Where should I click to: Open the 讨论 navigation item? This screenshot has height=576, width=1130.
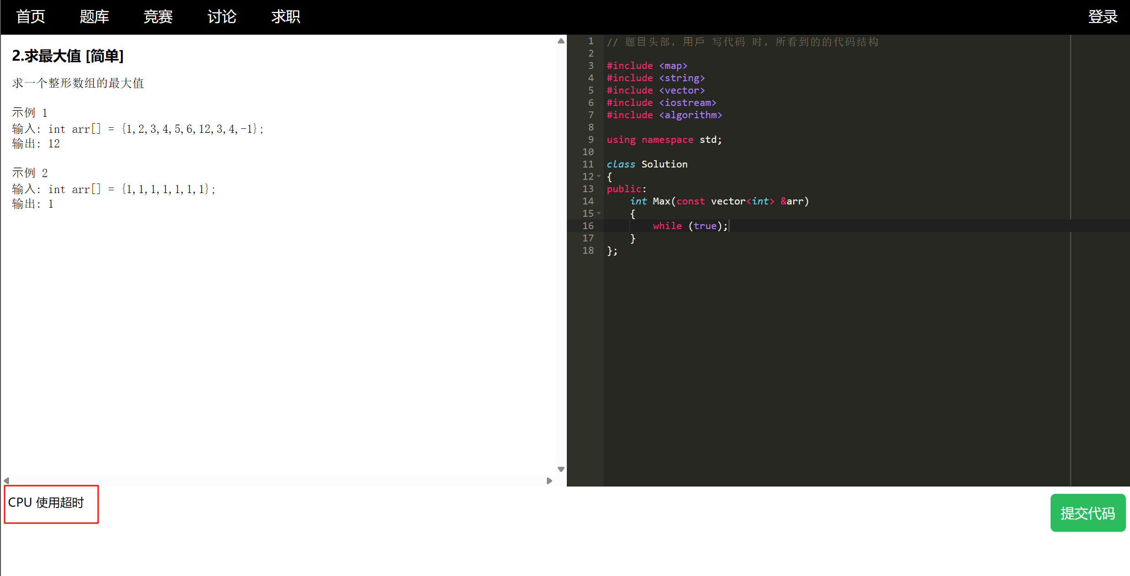coord(222,17)
